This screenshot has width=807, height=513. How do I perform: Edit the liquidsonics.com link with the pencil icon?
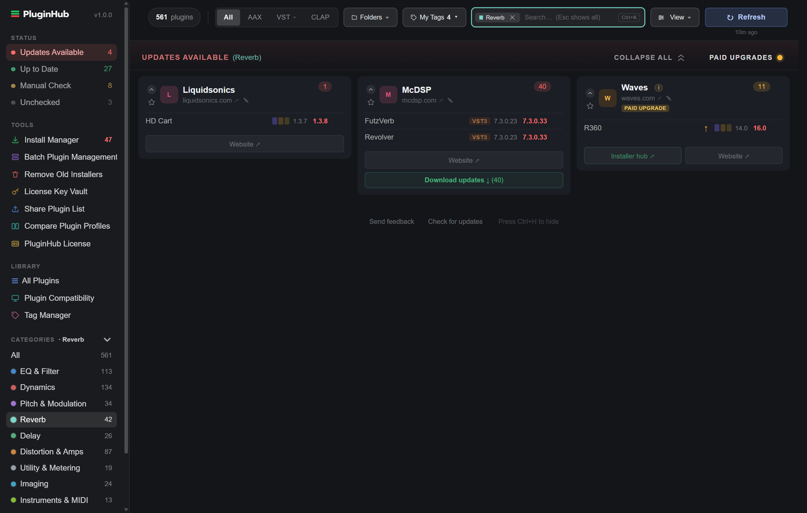(246, 100)
